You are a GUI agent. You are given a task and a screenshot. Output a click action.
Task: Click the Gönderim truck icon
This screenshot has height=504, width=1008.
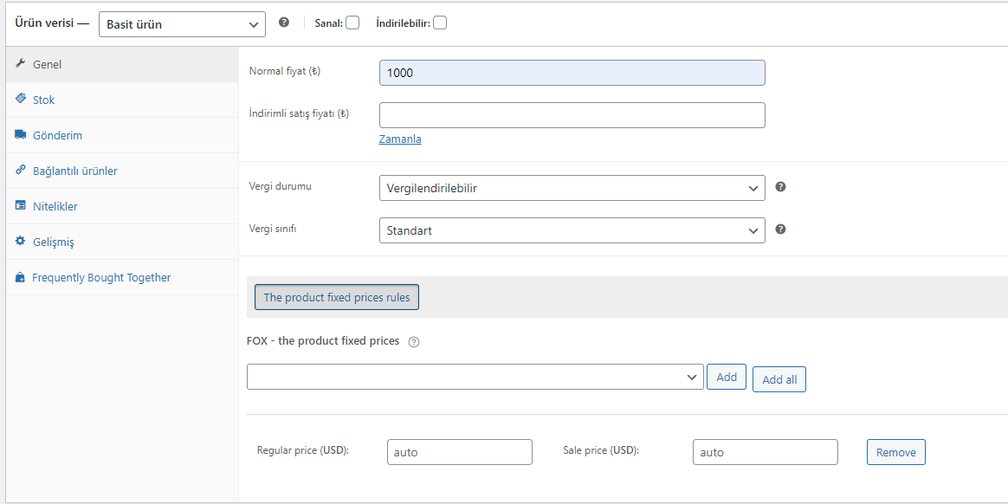pos(20,135)
